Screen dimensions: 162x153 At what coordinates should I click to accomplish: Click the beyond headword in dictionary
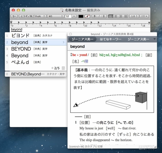(x=77, y=46)
